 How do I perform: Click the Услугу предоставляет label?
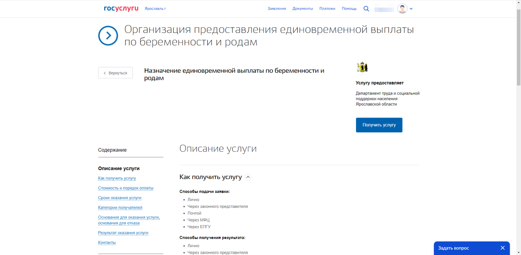pyautogui.click(x=379, y=83)
